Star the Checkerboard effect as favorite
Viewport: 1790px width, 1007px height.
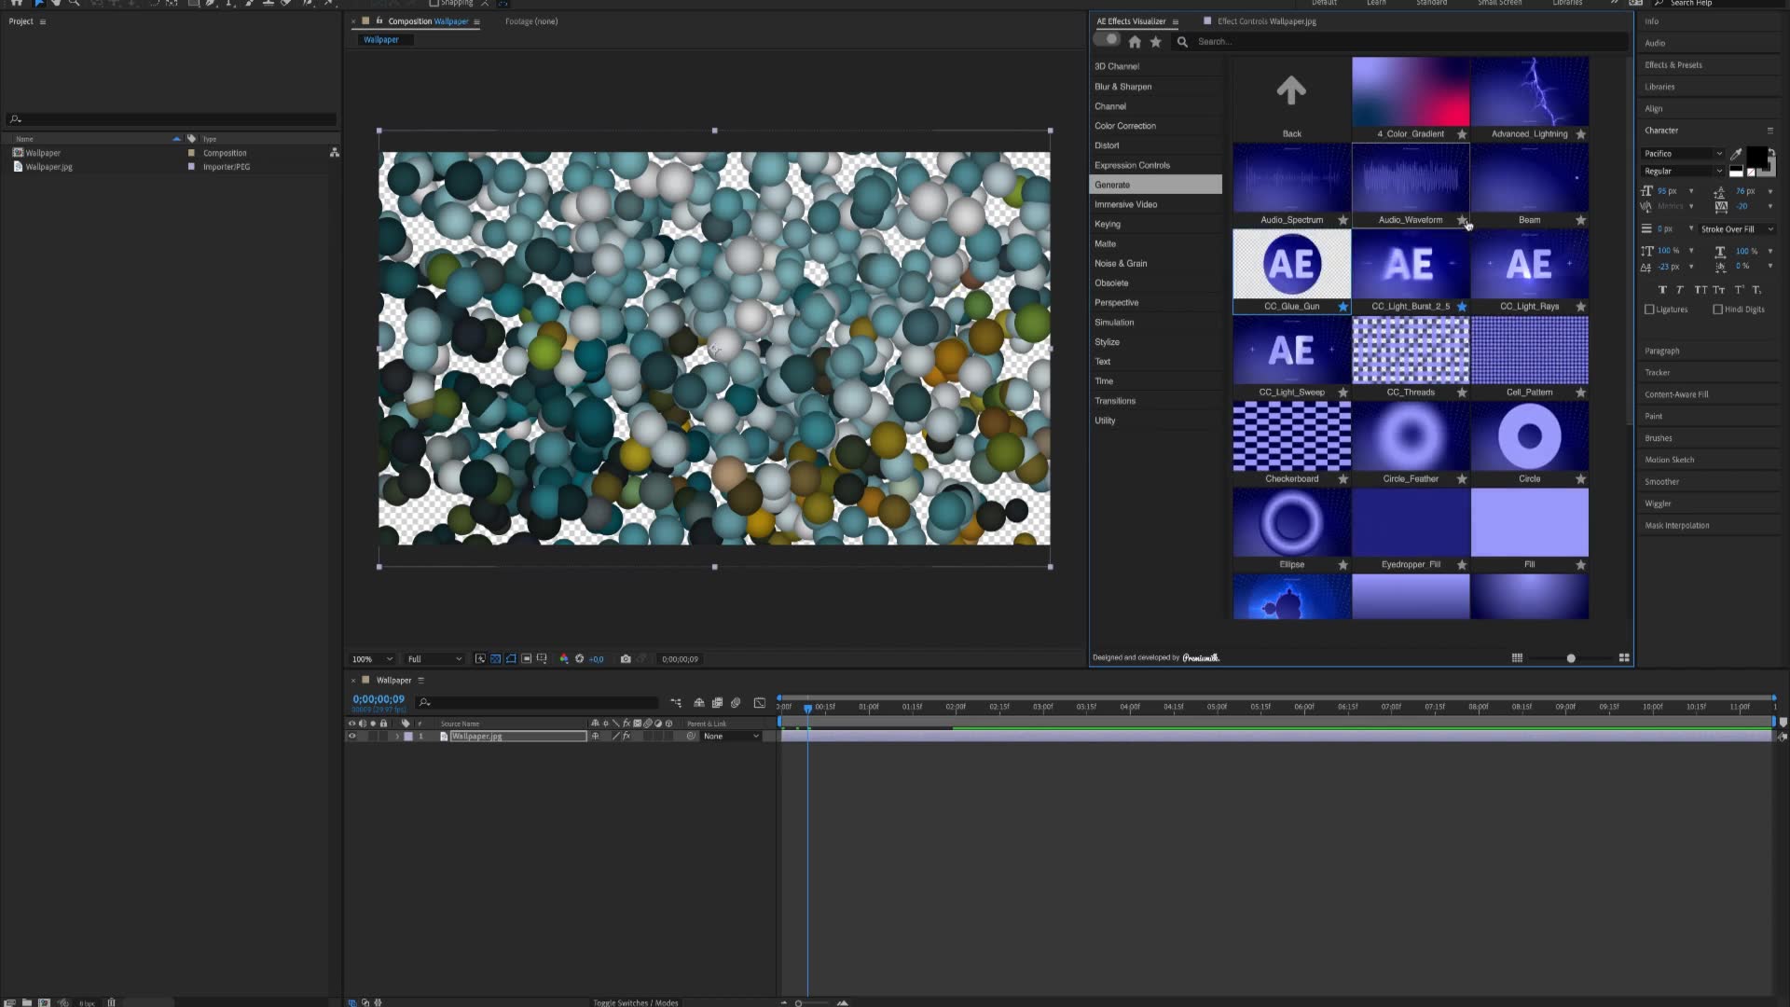(x=1342, y=479)
